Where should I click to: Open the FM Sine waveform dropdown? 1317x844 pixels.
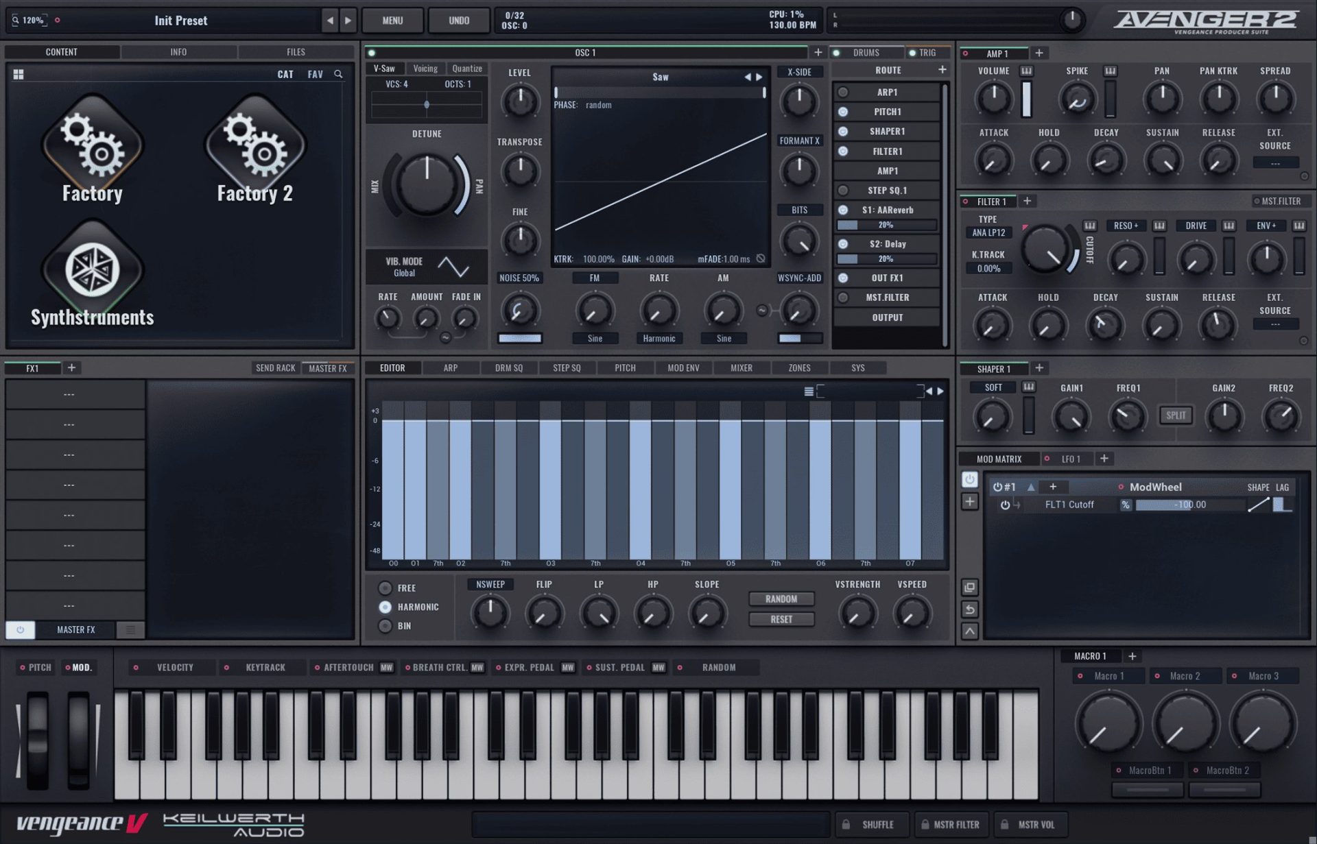595,338
